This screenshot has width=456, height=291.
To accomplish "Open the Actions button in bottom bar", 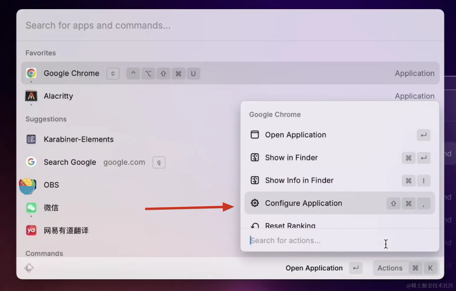I will (x=406, y=268).
